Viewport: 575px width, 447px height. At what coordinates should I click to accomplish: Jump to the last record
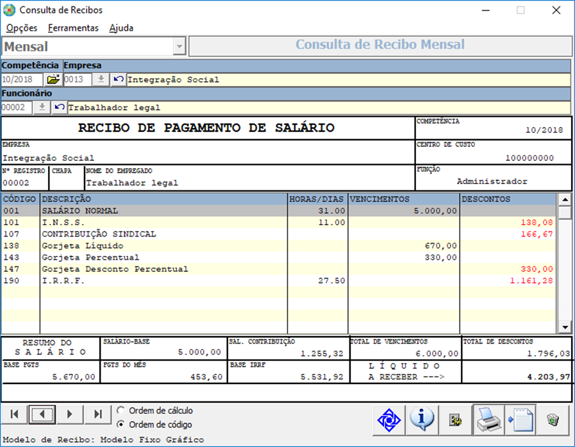(x=98, y=414)
